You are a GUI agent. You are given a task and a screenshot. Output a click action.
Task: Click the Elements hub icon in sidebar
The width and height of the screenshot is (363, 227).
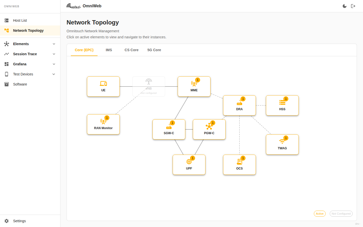[x=7, y=44]
